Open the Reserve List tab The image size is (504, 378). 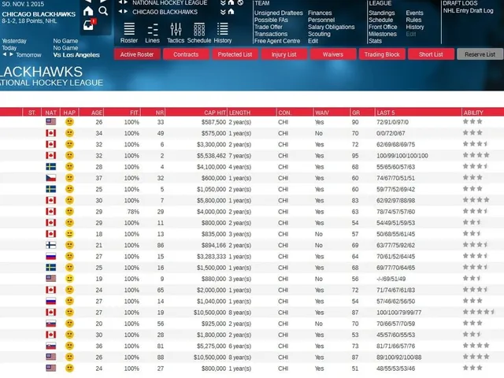click(480, 54)
